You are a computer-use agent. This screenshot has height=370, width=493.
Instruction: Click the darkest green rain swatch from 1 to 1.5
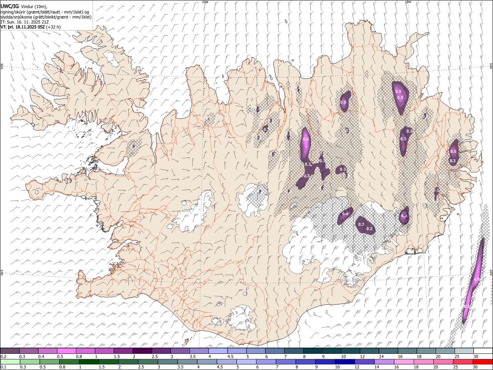[89, 362]
